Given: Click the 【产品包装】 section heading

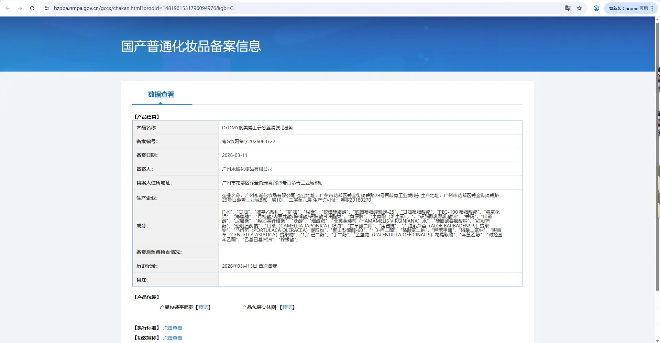Looking at the screenshot, I should coord(146,297).
